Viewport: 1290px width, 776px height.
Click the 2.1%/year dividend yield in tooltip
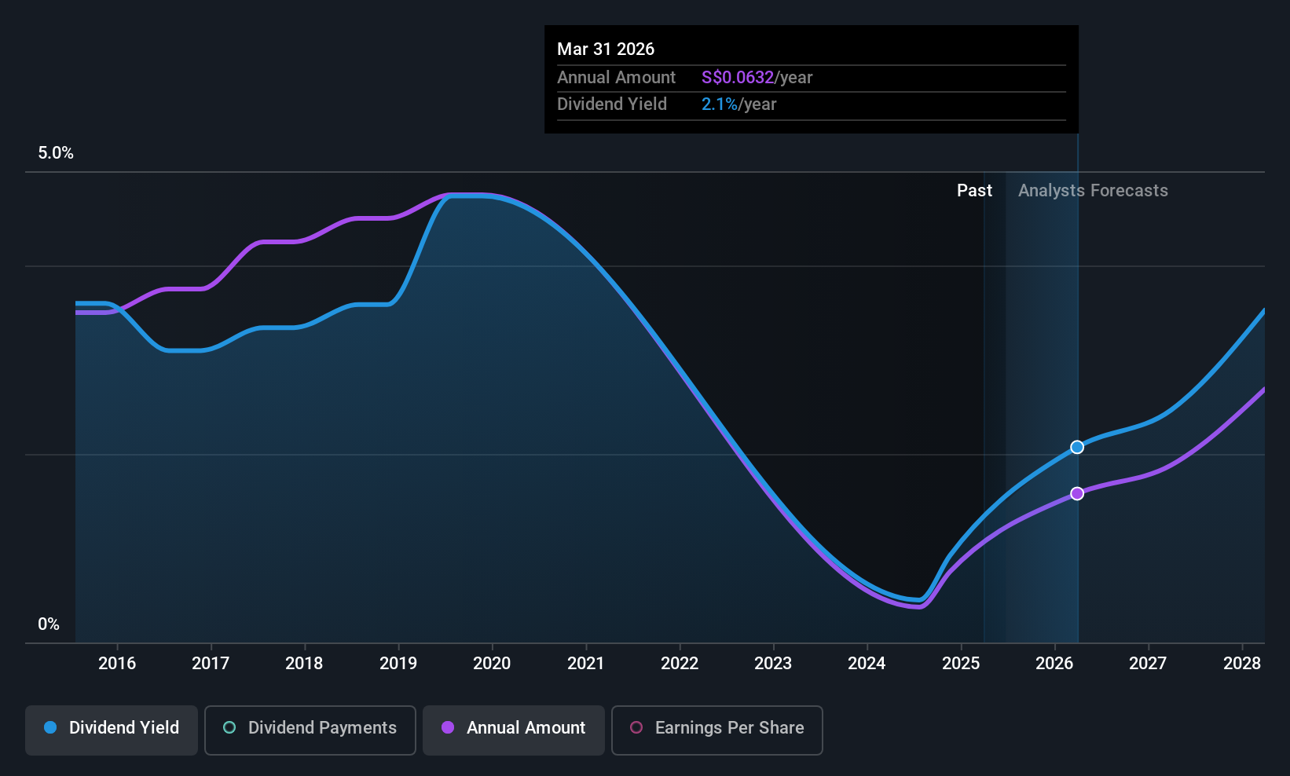738,104
